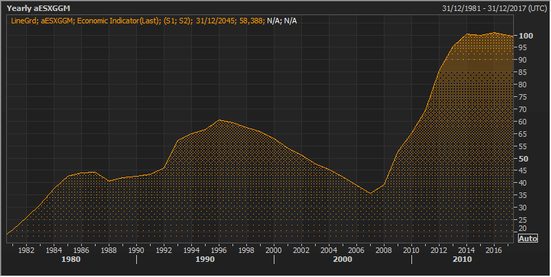Click the 2008 label on the time axis
Screen dimensions: 551x277
384,250
